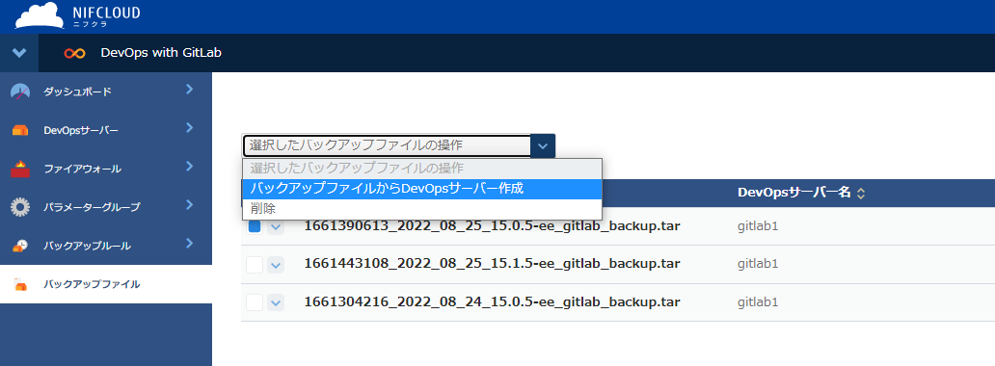The height and width of the screenshot is (366, 995).
Task: Open the ダッシュボード menu item
Action: coord(106,91)
